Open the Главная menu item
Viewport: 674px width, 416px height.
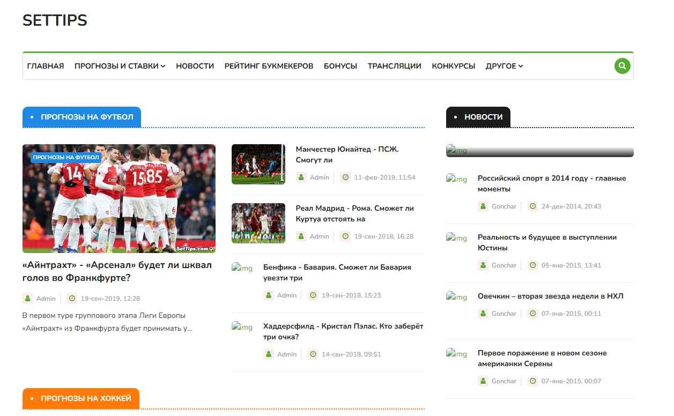click(46, 66)
